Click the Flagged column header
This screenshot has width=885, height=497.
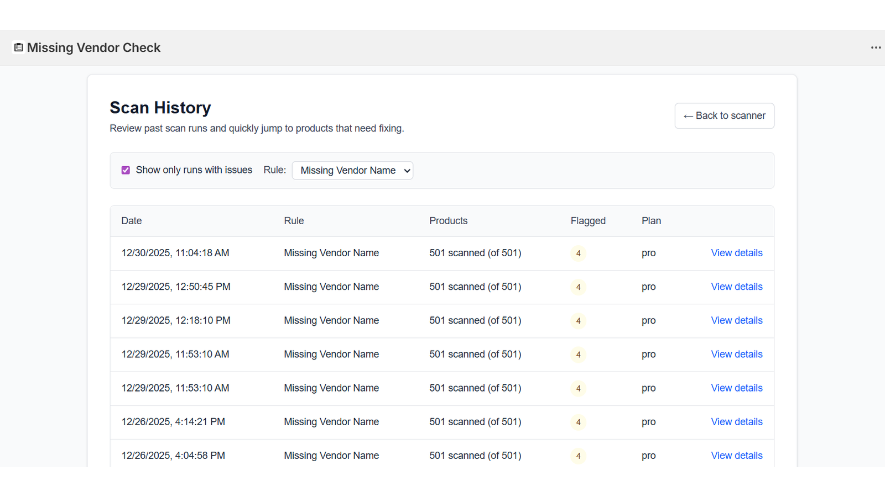[x=587, y=221]
